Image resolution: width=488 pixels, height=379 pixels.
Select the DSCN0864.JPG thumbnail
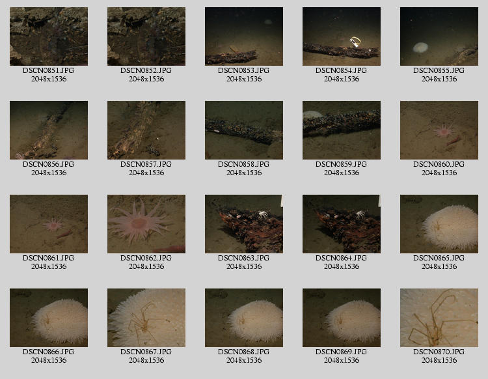(x=342, y=224)
